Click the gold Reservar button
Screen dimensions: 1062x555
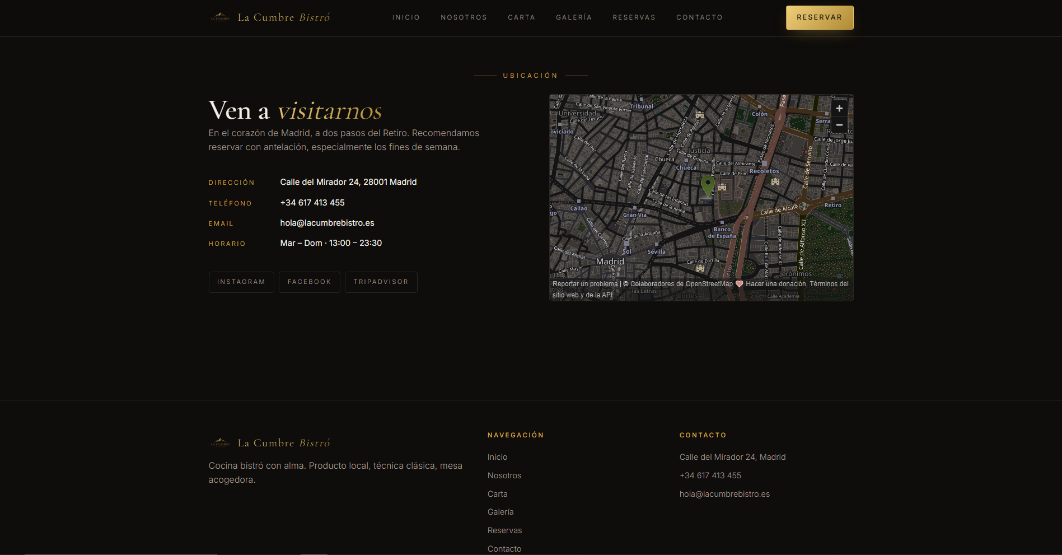820,17
